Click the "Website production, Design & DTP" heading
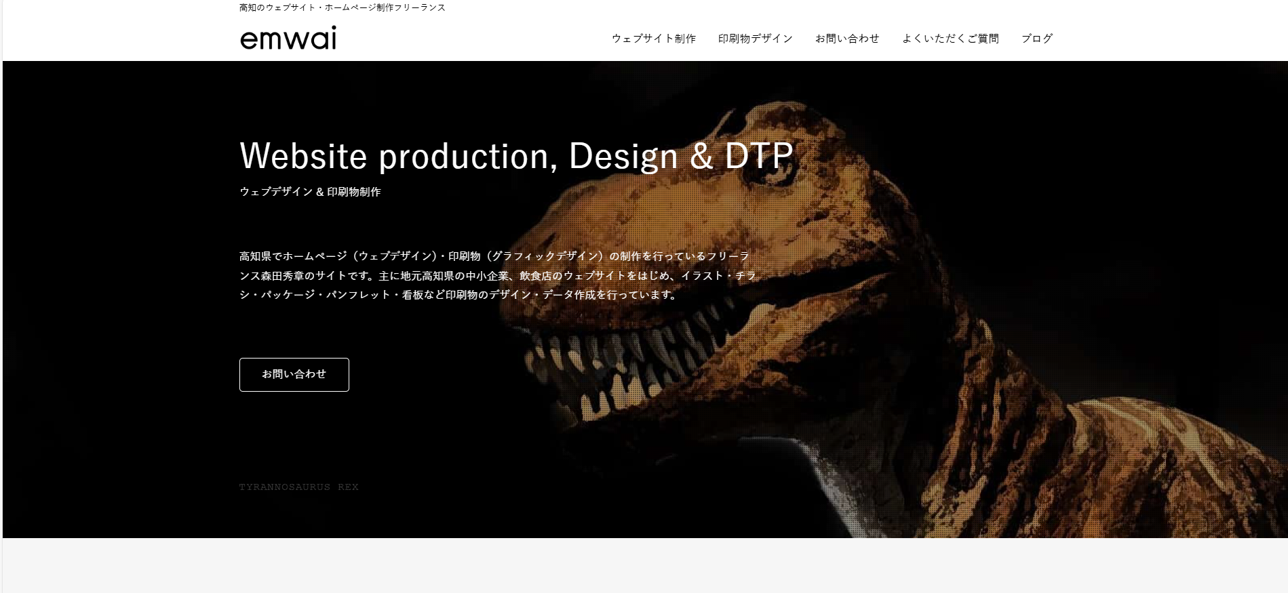 (x=516, y=157)
